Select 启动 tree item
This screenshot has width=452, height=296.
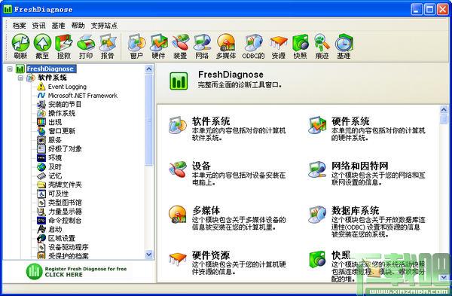(55, 230)
